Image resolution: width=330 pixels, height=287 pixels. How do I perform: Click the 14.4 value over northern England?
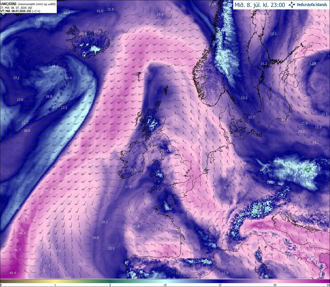coord(168,151)
